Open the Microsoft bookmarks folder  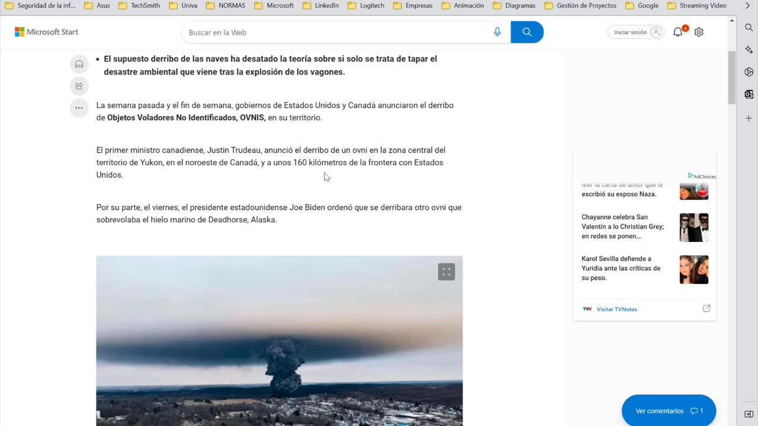point(274,5)
